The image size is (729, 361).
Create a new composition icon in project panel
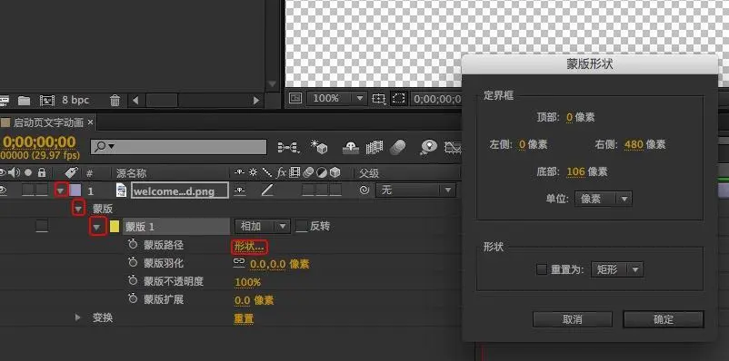[47, 100]
